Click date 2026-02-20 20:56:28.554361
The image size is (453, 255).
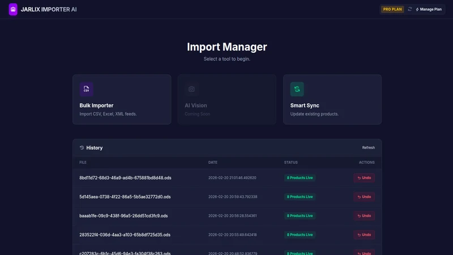[232, 216]
